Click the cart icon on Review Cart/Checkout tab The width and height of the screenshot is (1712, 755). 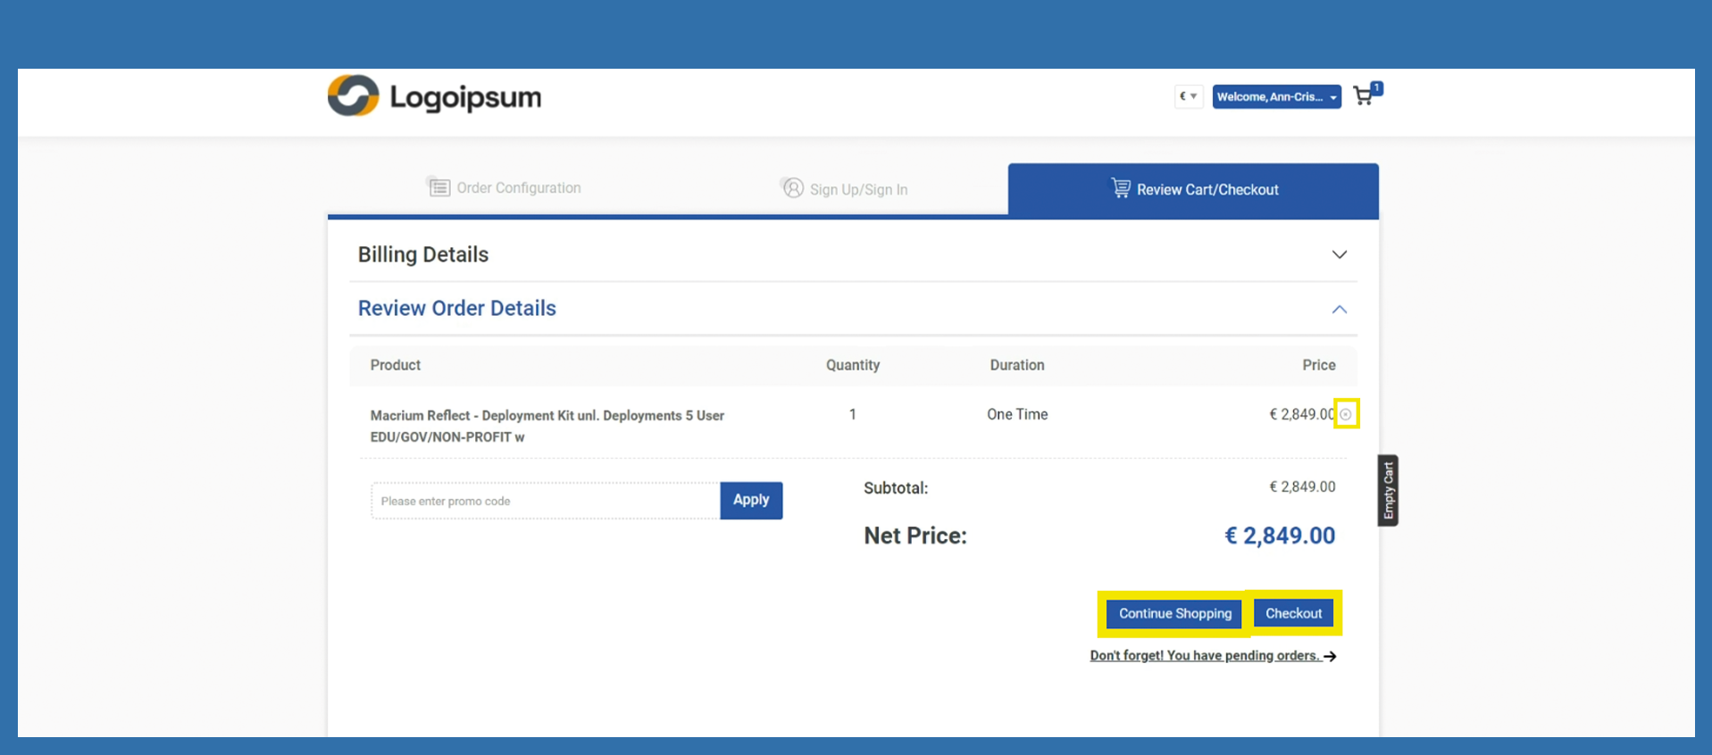pyautogui.click(x=1120, y=188)
